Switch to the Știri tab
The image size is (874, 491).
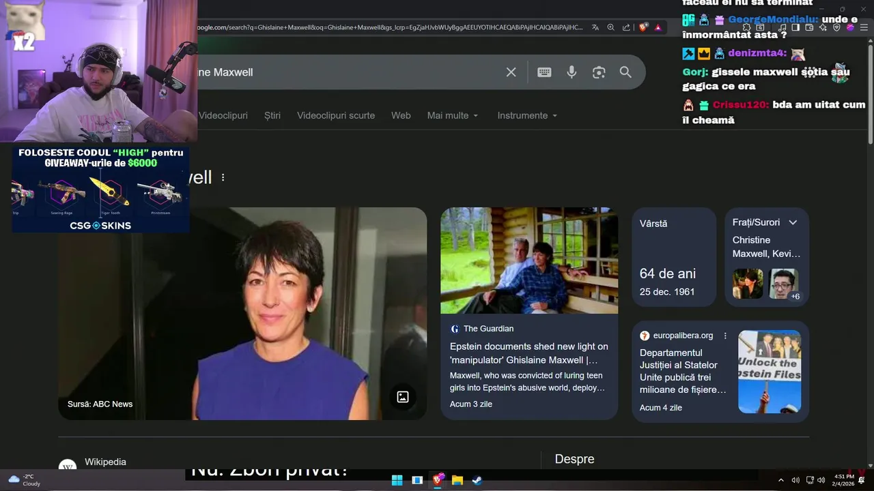pos(272,116)
